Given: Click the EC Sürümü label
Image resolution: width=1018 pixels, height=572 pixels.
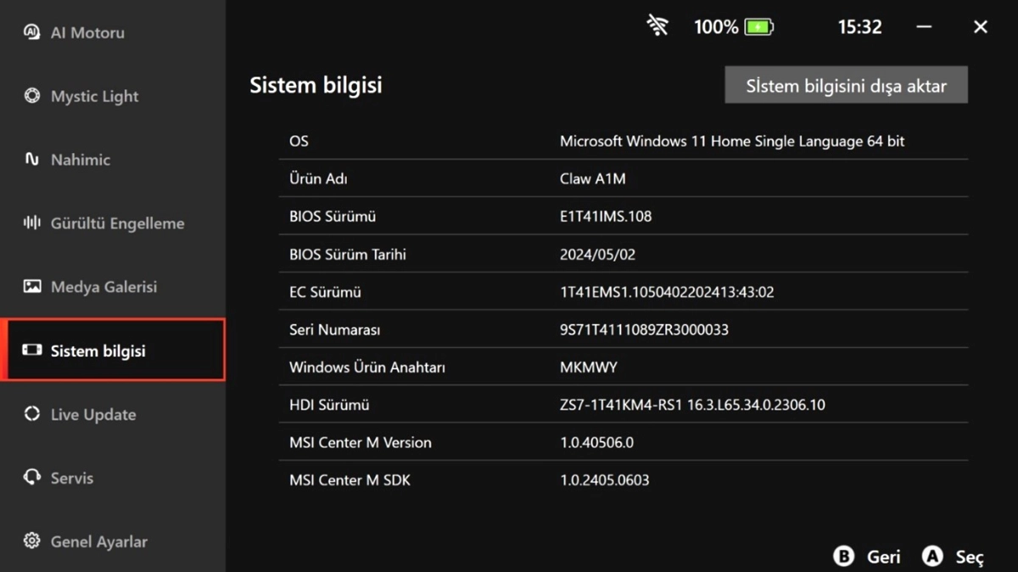Looking at the screenshot, I should 325,292.
